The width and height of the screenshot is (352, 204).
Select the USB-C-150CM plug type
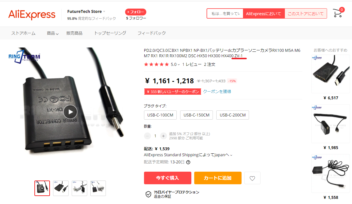click(x=197, y=115)
